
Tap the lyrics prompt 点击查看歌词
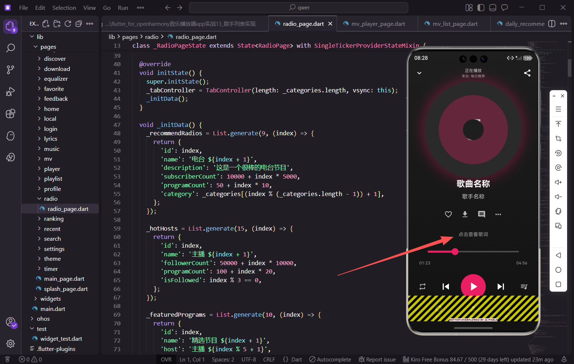[x=473, y=234]
